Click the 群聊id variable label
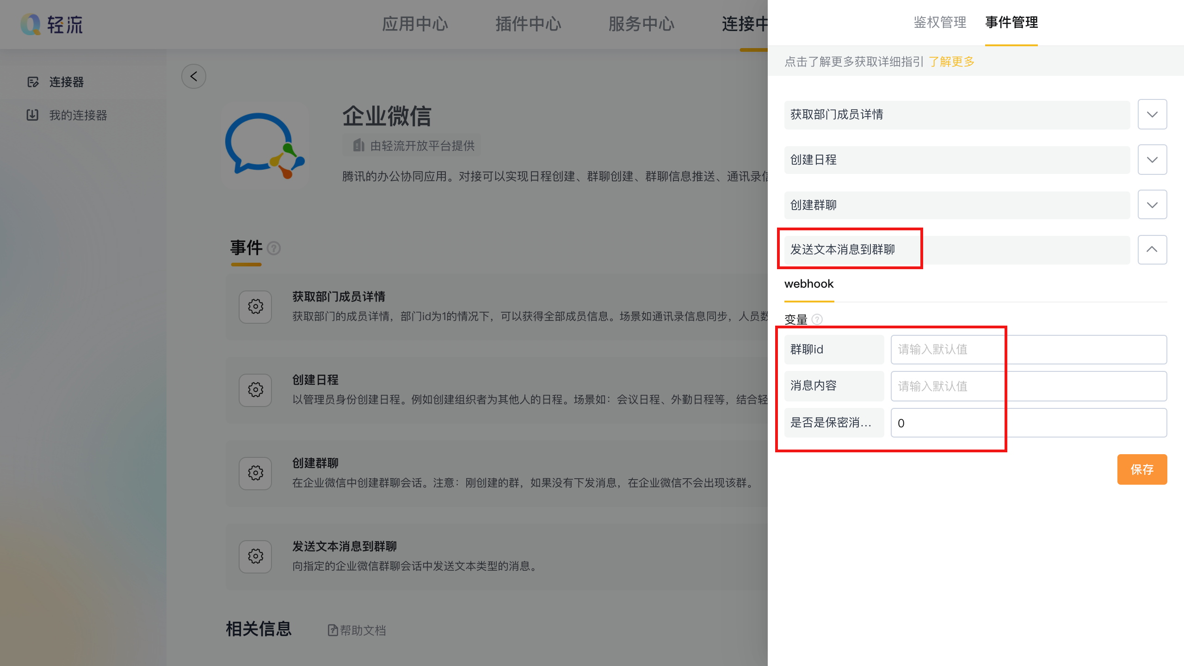1184x666 pixels. [834, 350]
